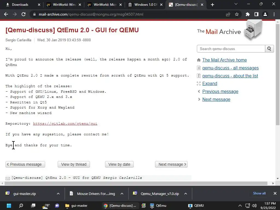
Task: Click View by thread button
Action: coord(74,164)
